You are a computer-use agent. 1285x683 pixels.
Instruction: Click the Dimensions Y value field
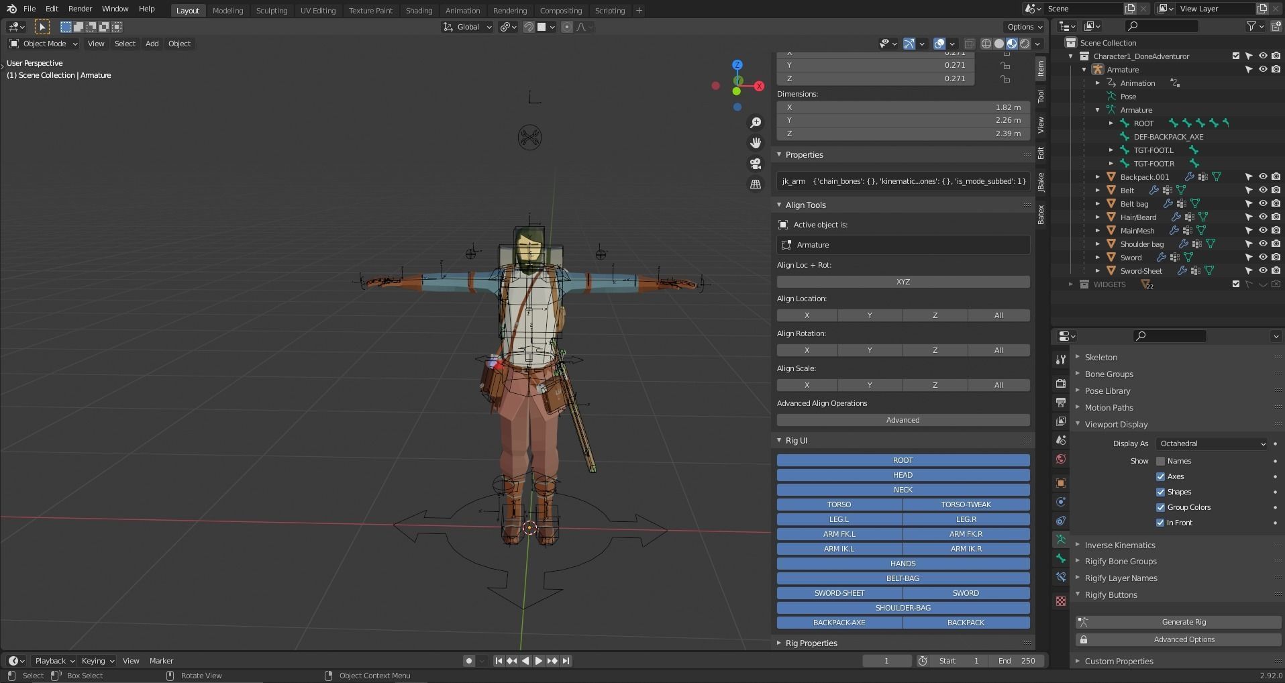point(903,120)
